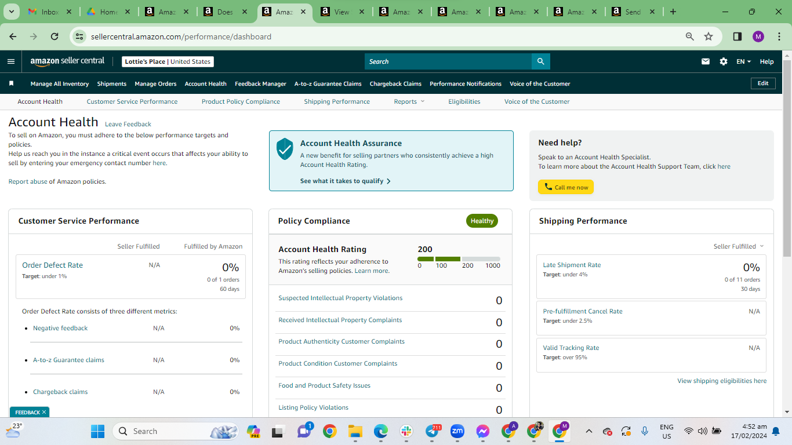Select Eligibilities tab
Viewport: 792px width, 445px height.
(x=464, y=101)
